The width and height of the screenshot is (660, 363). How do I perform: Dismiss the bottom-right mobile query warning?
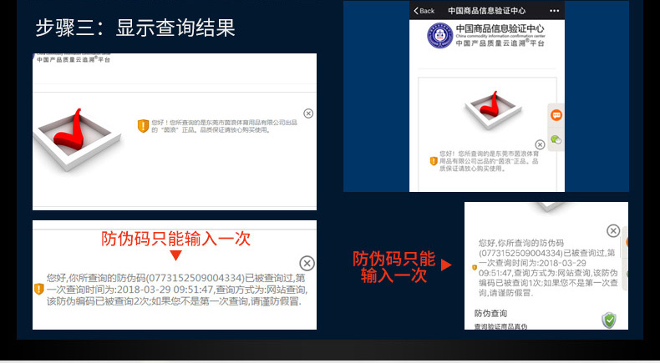point(613,231)
